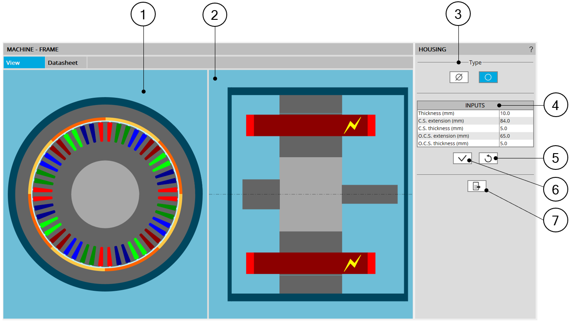Viewport: 574px width, 323px height.
Task: Switch to the Datasheet tab
Action: coord(63,62)
